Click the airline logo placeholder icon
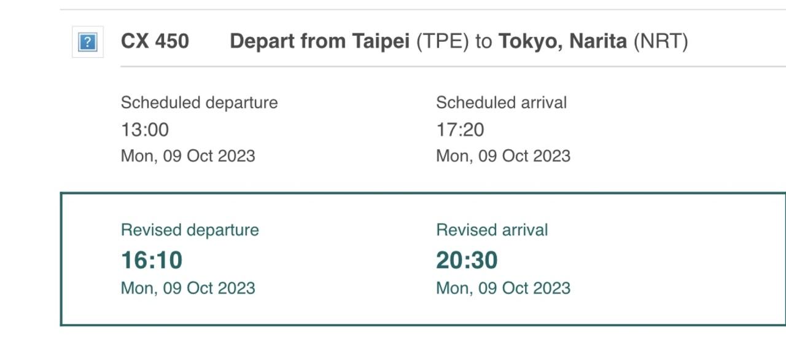This screenshot has height=347, width=786. pyautogui.click(x=88, y=42)
